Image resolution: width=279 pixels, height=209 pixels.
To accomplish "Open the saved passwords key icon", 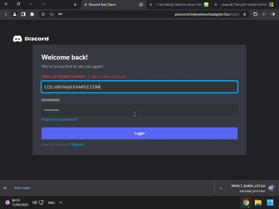I will point(60,14).
